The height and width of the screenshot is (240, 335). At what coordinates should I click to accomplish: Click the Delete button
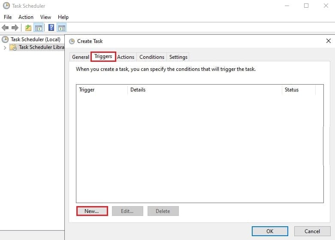coord(163,211)
